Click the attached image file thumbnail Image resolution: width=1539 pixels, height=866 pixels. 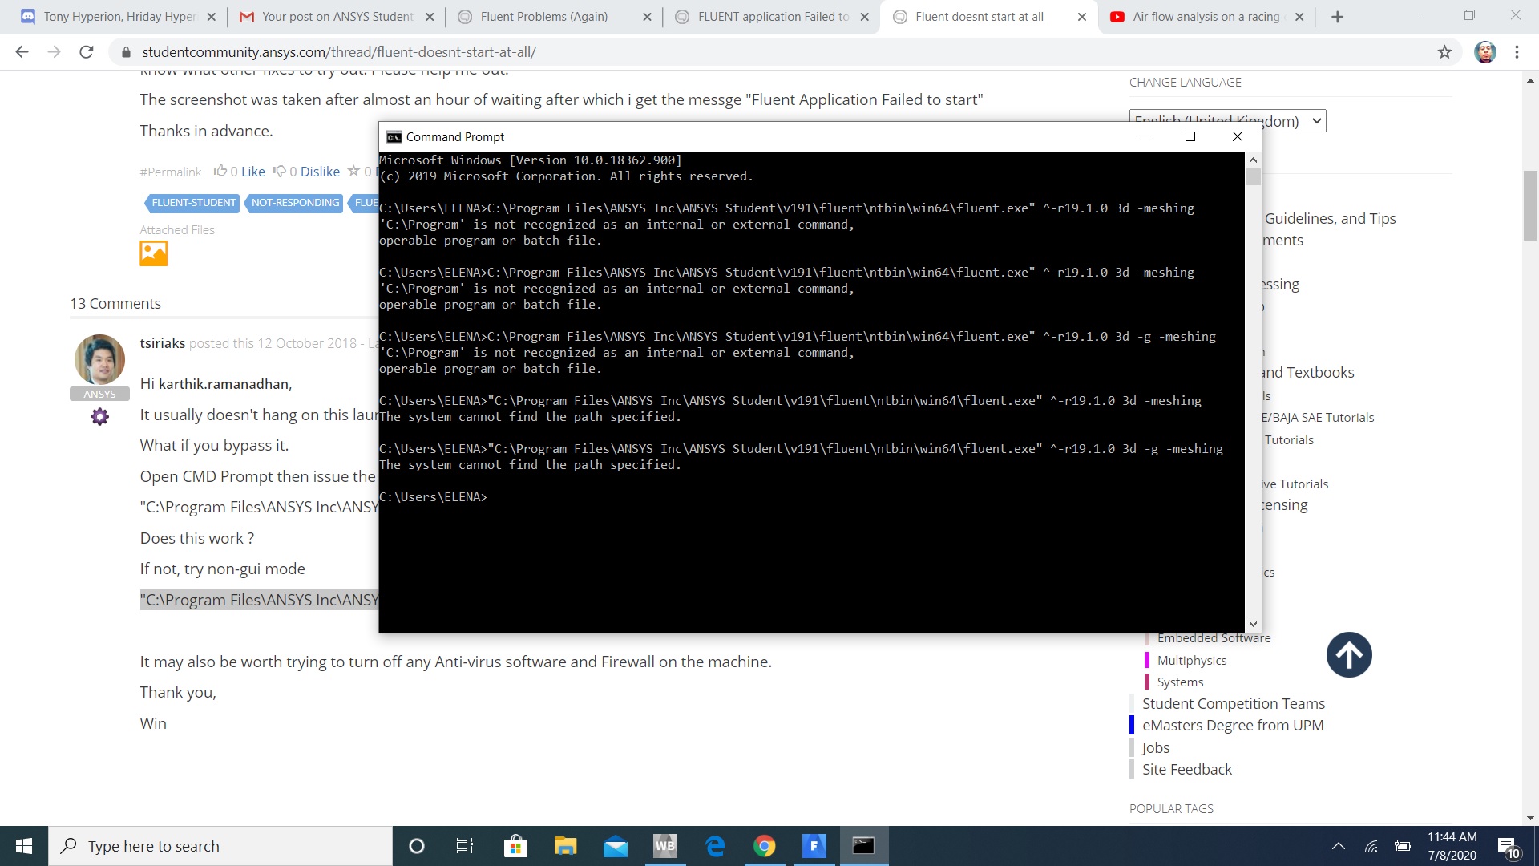click(x=154, y=253)
